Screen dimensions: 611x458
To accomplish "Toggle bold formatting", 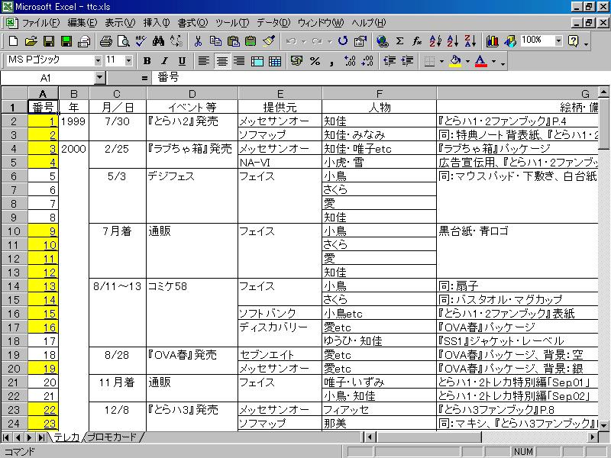I will tap(147, 61).
